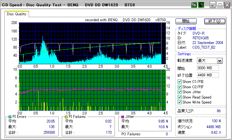The width and height of the screenshot is (232, 140).
Task: Click the 開始 (Start) button
Action: 186,21
